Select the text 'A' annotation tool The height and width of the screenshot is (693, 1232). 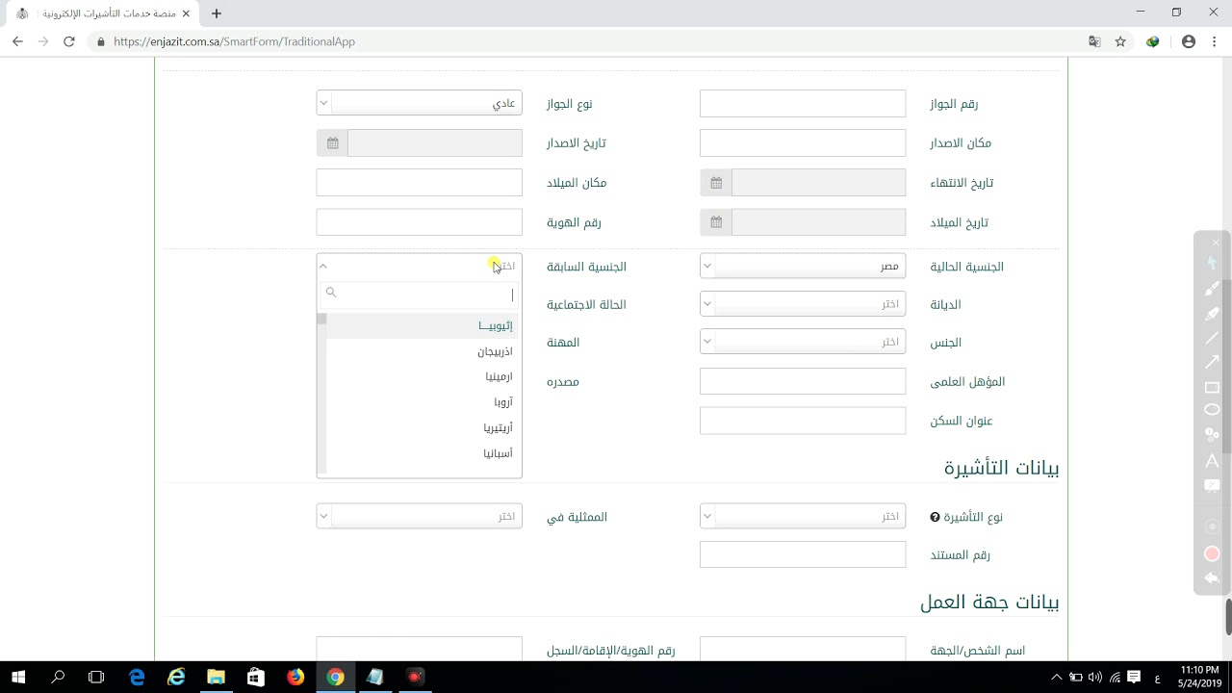(x=1212, y=461)
